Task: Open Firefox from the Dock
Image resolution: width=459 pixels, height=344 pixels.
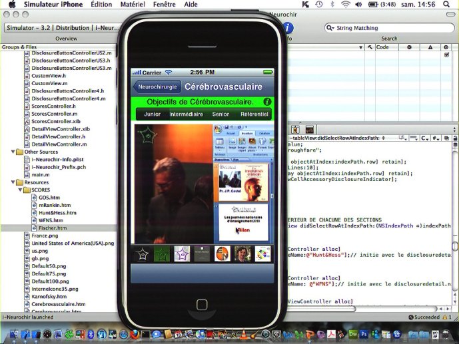Action: pos(135,334)
